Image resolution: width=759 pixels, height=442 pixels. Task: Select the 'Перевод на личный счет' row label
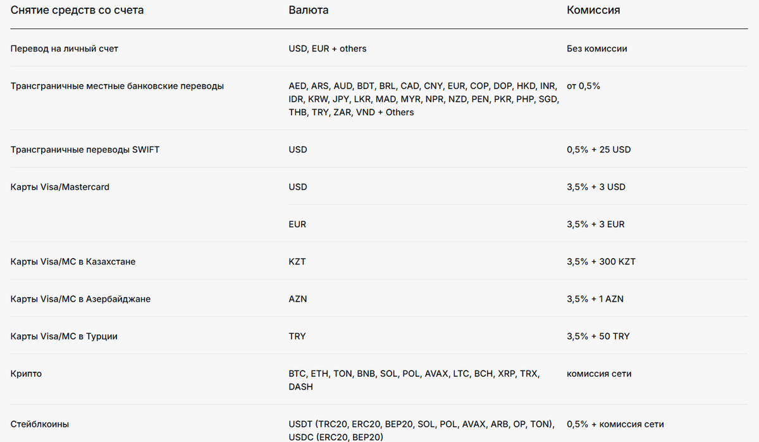pos(65,49)
